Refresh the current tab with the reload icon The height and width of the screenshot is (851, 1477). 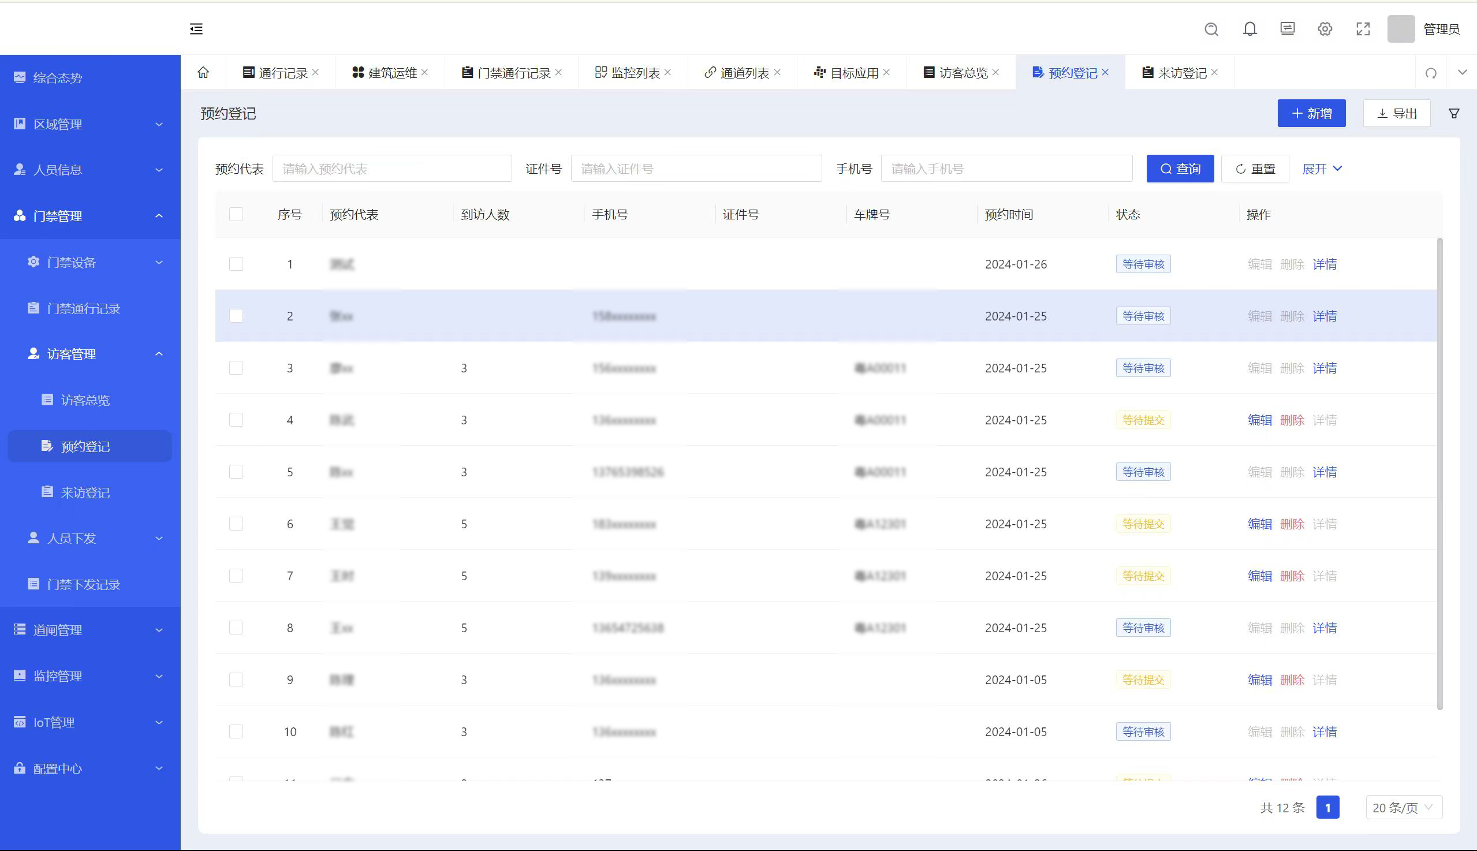1431,73
